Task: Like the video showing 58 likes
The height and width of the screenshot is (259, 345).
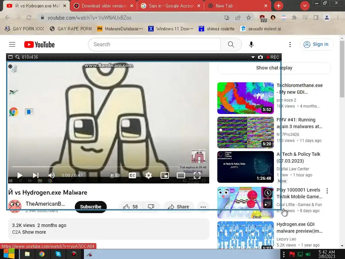Action: (x=131, y=207)
